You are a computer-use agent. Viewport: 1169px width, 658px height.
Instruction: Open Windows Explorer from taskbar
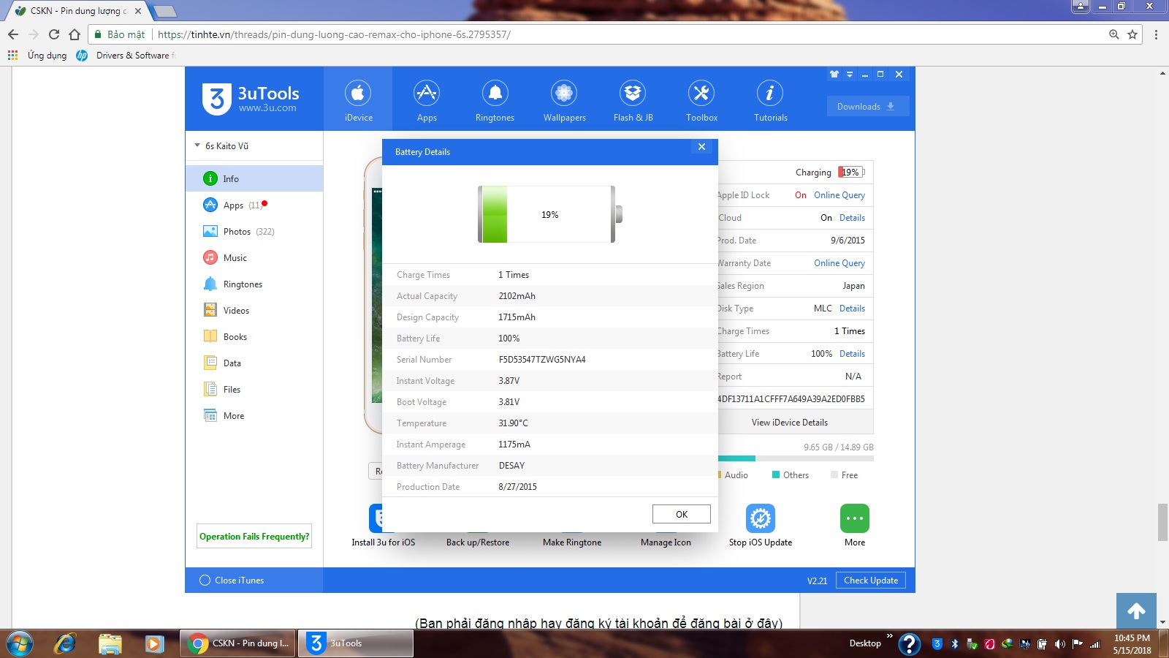tap(110, 643)
